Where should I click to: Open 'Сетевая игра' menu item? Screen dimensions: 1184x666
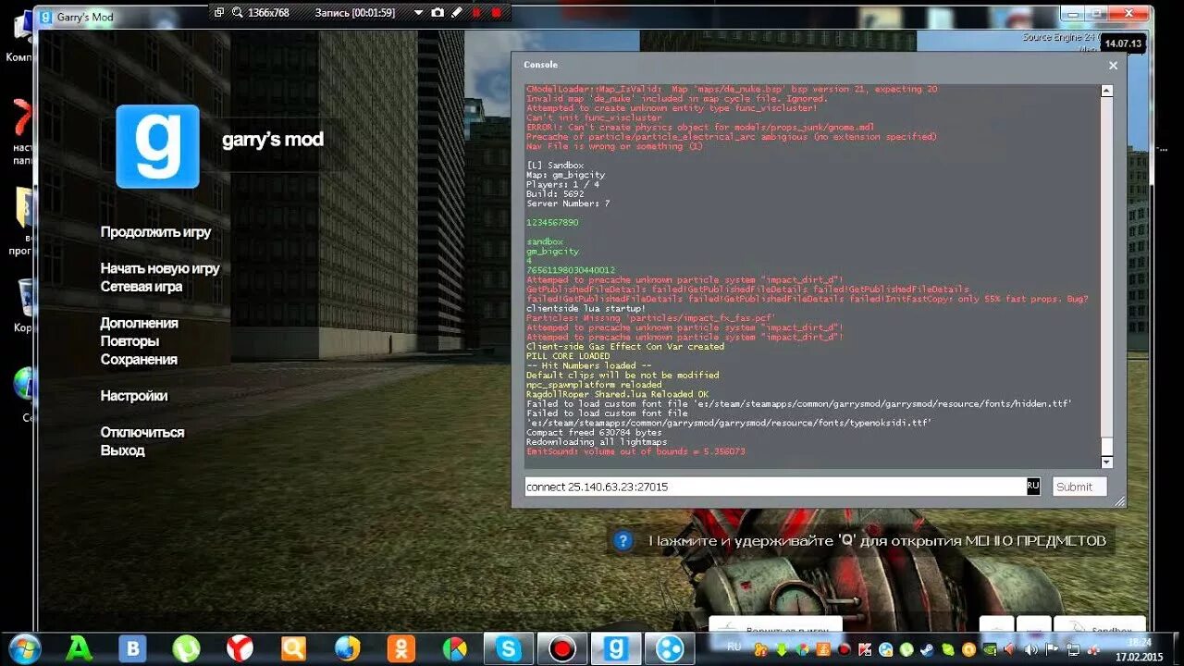point(142,287)
